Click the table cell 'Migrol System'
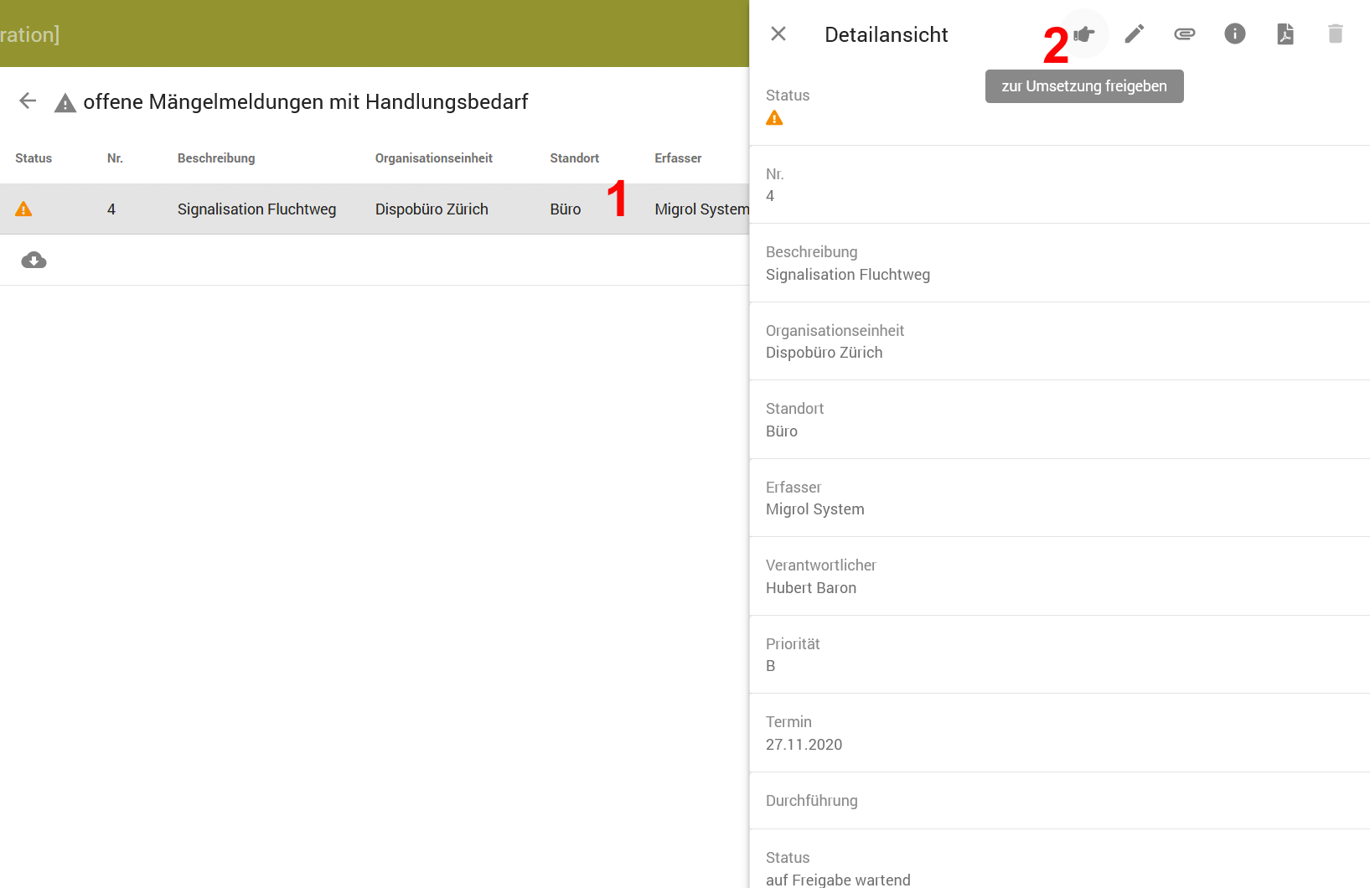The width and height of the screenshot is (1370, 888). pyautogui.click(x=702, y=209)
